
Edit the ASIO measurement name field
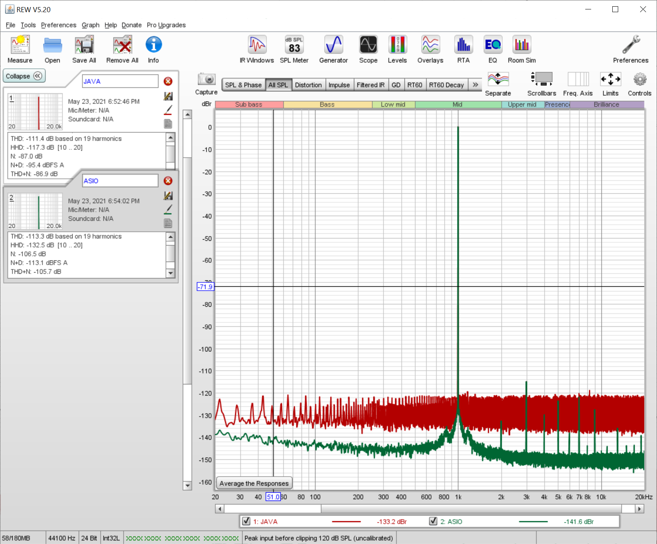120,181
